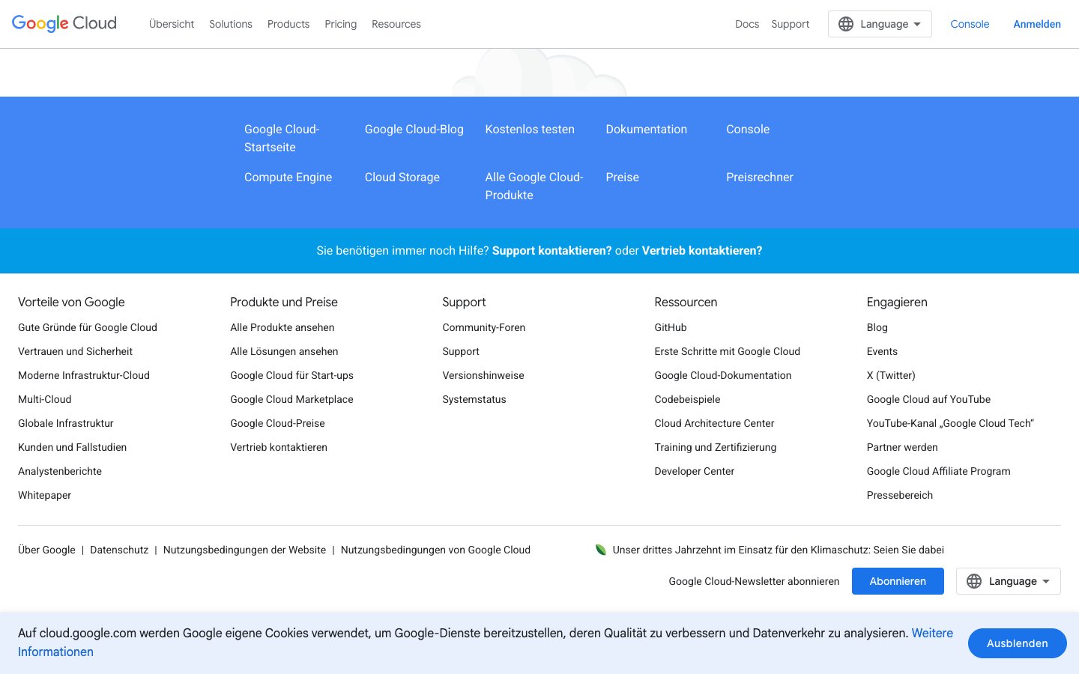
Task: Dismiss cookie banner with Ausblenden
Action: coord(1017,643)
